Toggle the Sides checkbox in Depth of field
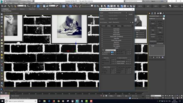Image resolution: width=183 pixels, height=103 pixels. pos(103,73)
